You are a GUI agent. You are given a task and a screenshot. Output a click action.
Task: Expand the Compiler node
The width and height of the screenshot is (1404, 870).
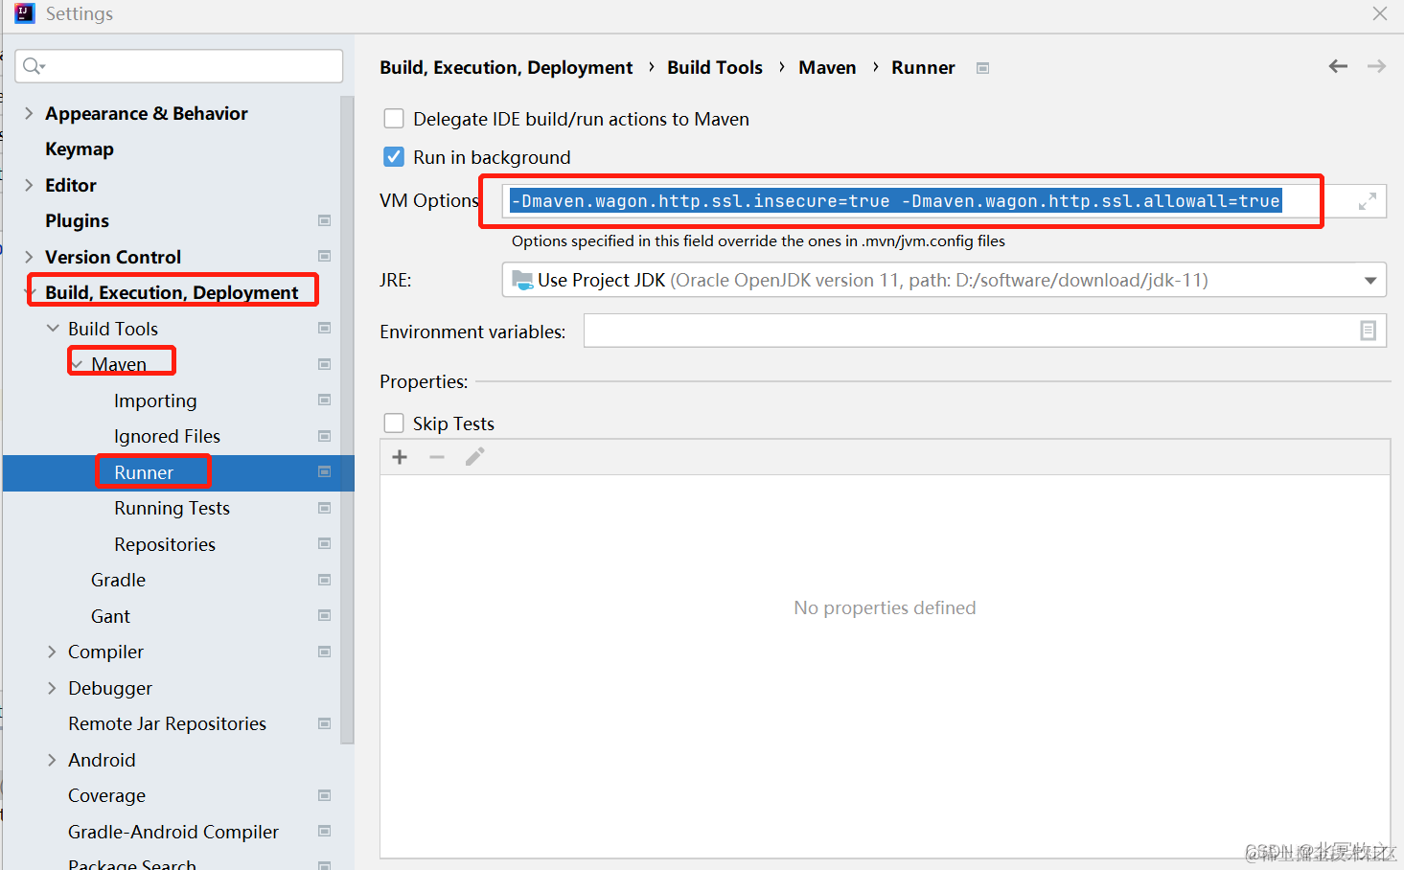tap(52, 652)
